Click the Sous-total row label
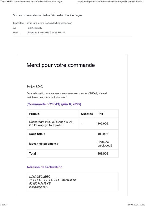The width and height of the screenshot is (145, 206). pyautogui.click(x=37, y=134)
